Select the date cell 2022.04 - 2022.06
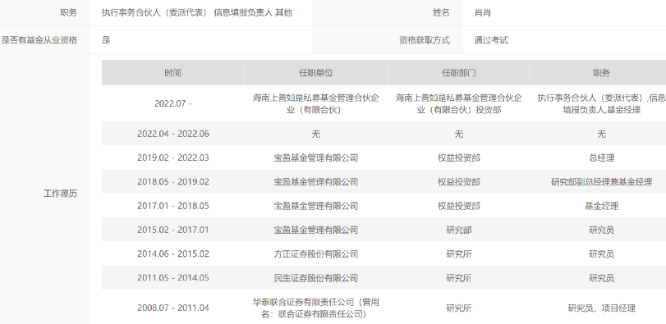Image resolution: width=666 pixels, height=324 pixels. tap(173, 134)
